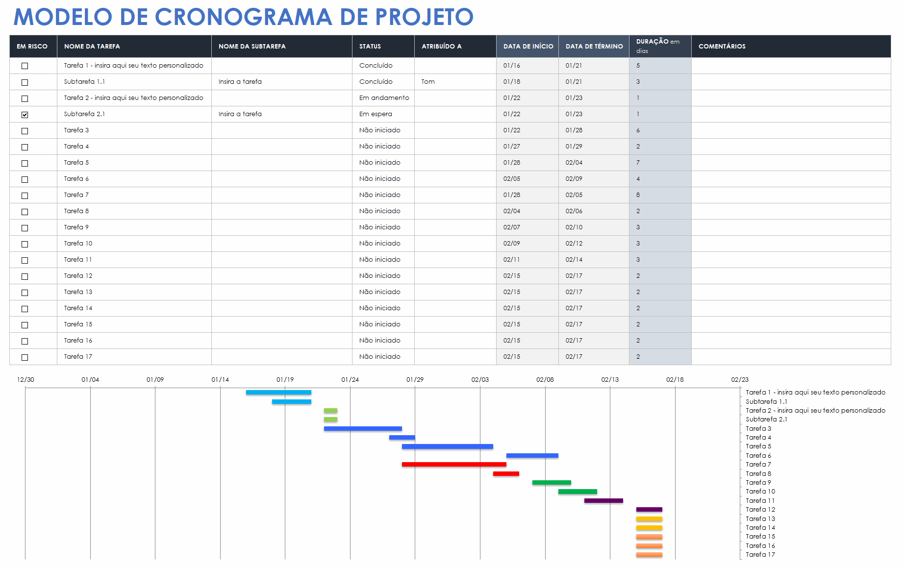This screenshot has height=568, width=904.
Task: Select the 'Em espera' status cell
Action: coord(383,114)
